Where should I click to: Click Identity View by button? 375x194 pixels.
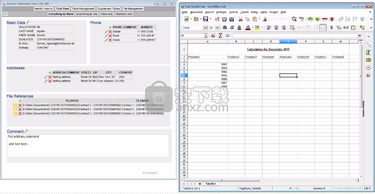pyautogui.click(x=43, y=9)
